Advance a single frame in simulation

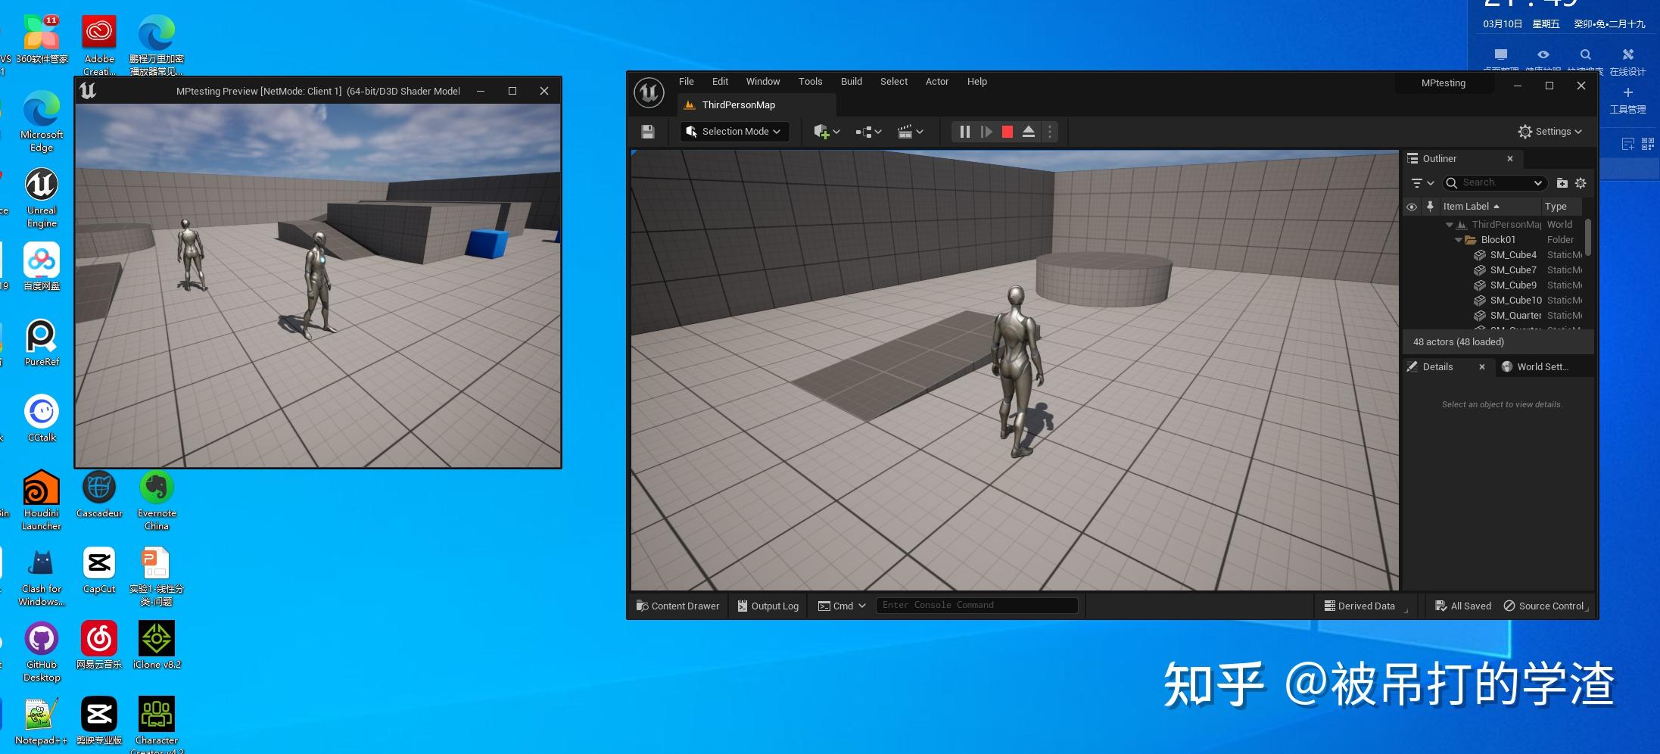point(986,132)
